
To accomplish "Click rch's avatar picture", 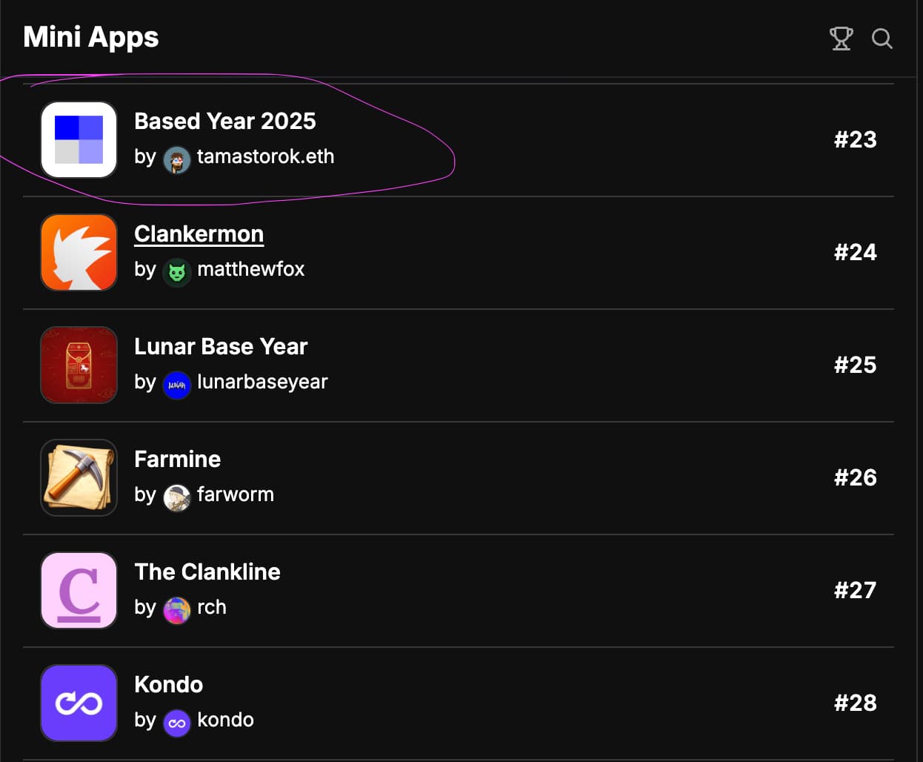I will coord(177,610).
